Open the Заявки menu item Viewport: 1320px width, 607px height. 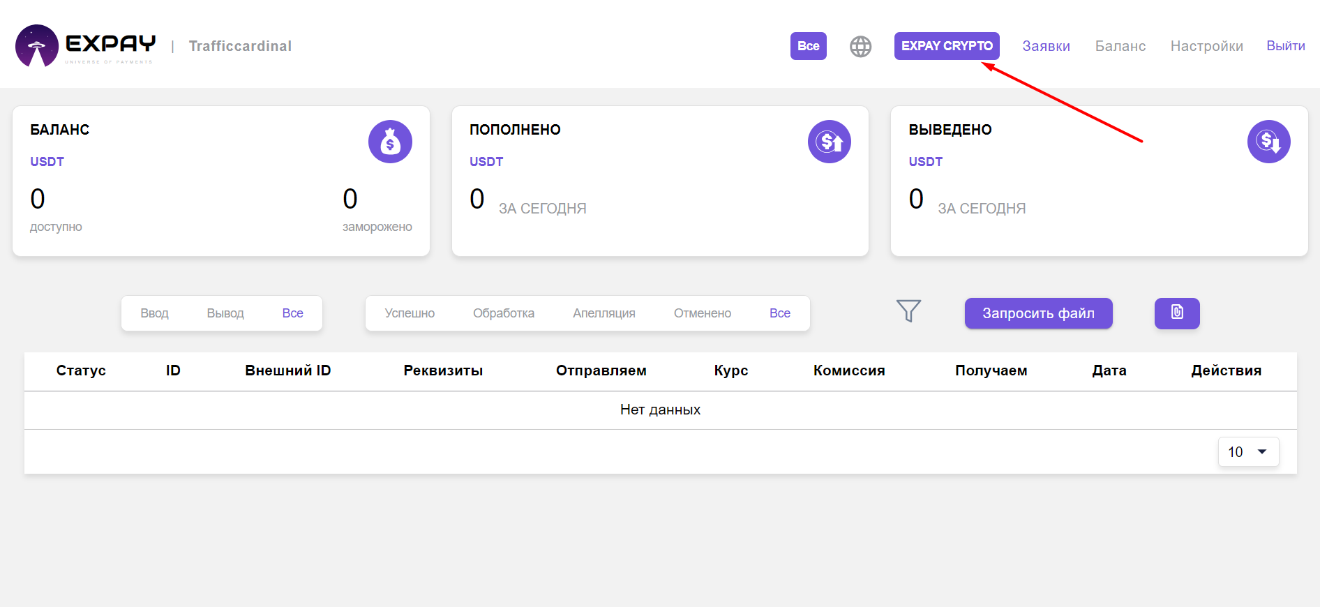pyautogui.click(x=1046, y=46)
